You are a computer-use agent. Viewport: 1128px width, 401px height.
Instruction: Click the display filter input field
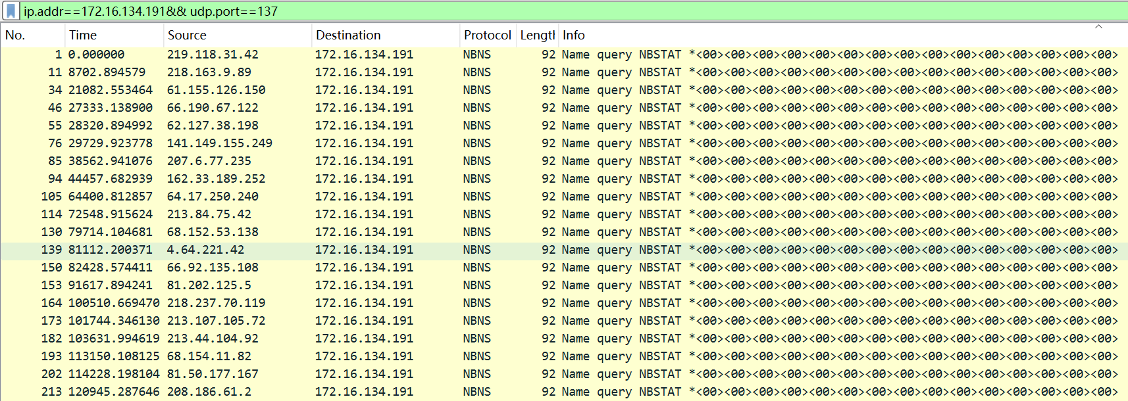[573, 11]
